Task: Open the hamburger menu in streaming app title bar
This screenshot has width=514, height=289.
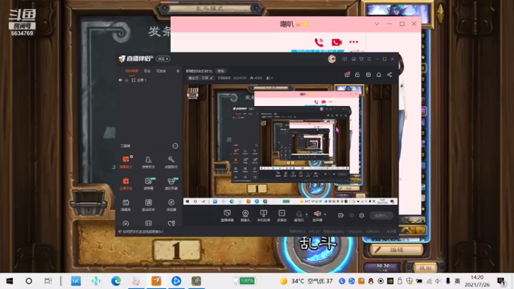Action: pyautogui.click(x=369, y=59)
